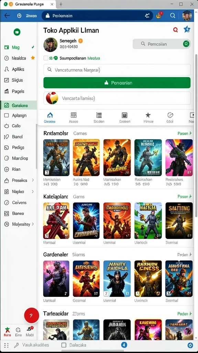Viewport: 198px width, 353px height.
Task: Open a new browser tab with the plus button
Action: pos(61,4)
